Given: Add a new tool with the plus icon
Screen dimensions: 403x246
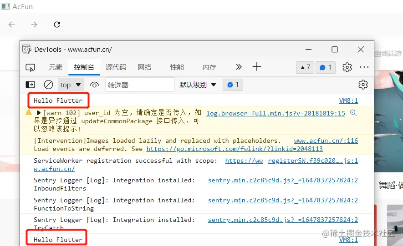Looking at the screenshot, I should point(256,67).
